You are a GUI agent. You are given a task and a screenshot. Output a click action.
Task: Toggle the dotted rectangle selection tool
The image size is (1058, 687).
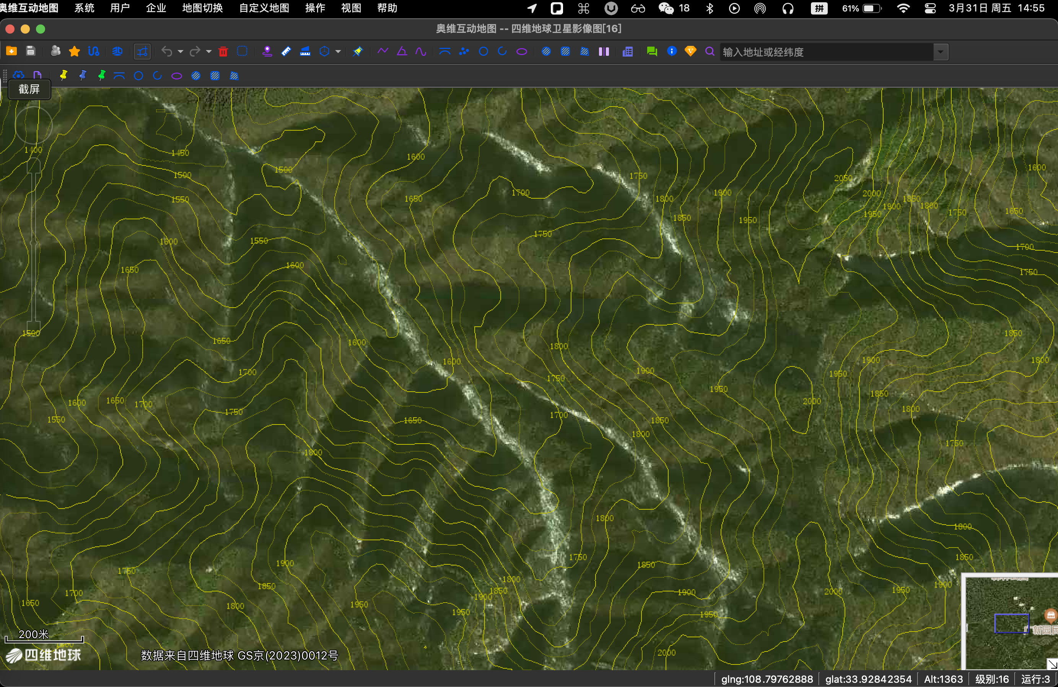click(x=242, y=52)
